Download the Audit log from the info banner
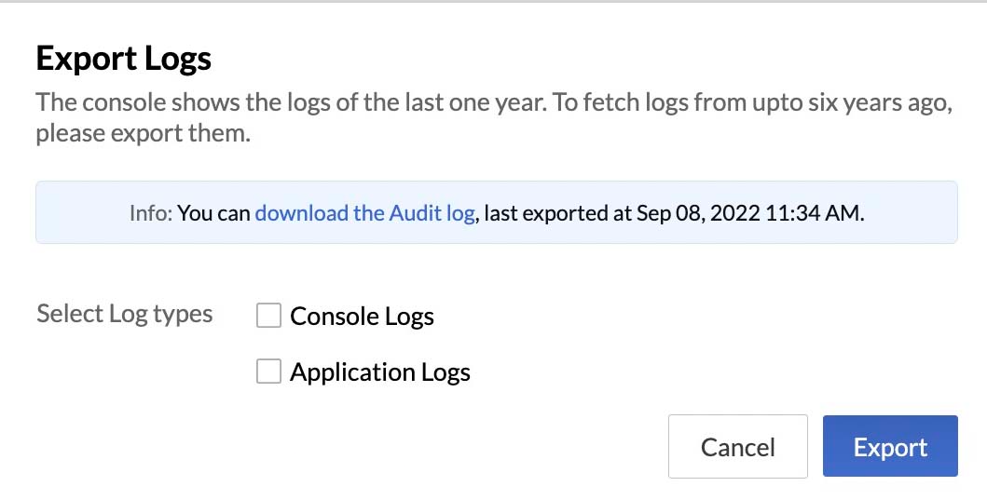Image resolution: width=987 pixels, height=500 pixels. coord(364,213)
